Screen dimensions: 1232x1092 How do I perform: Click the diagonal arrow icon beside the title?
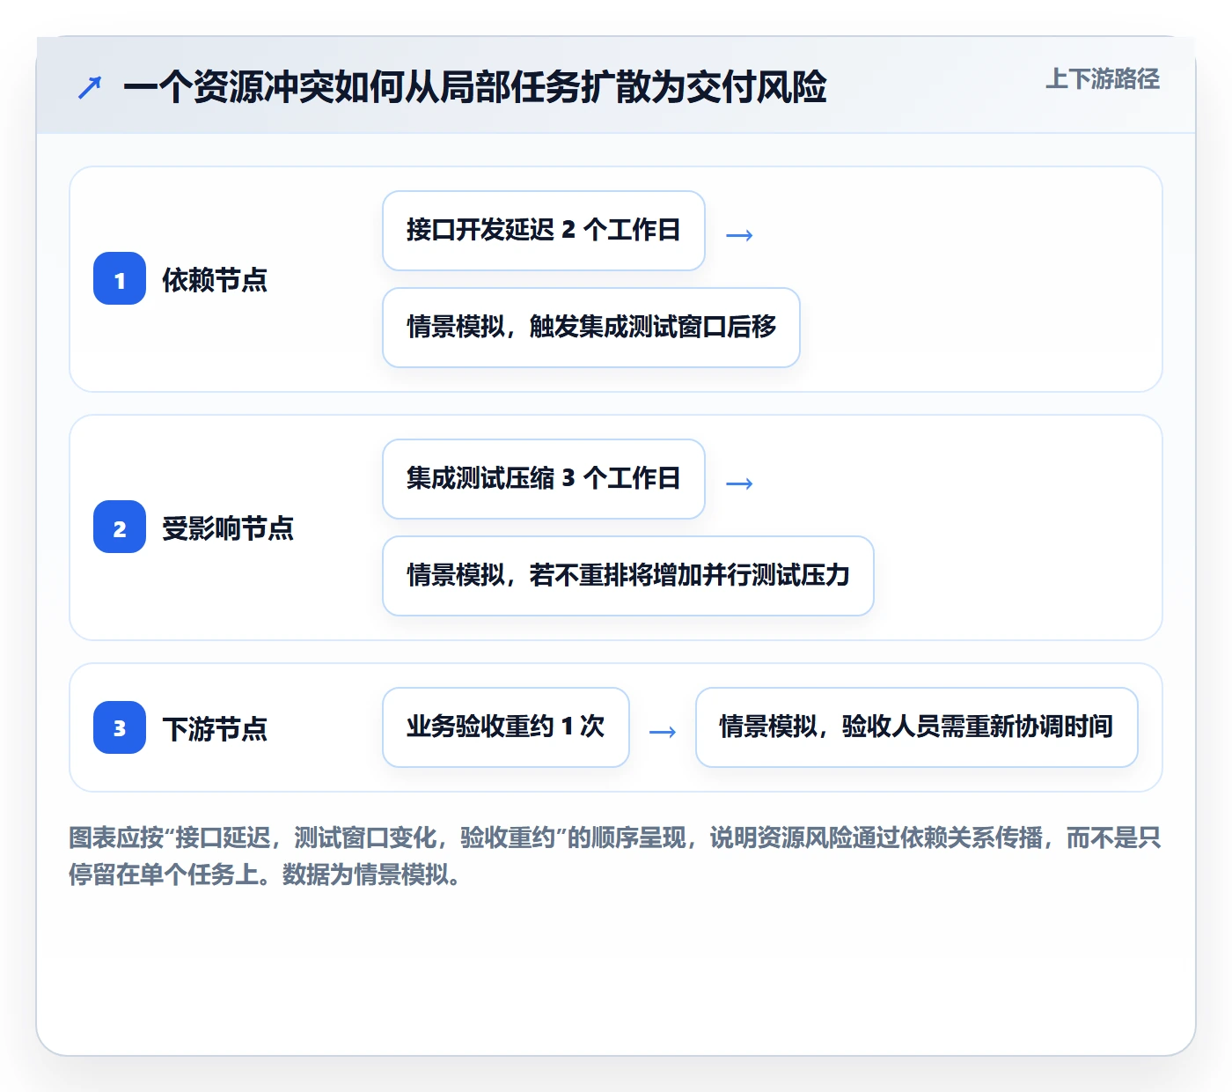click(90, 87)
